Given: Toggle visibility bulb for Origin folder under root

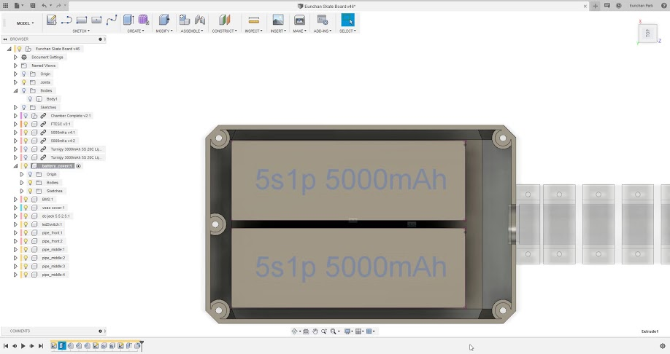Looking at the screenshot, I should [x=24, y=74].
